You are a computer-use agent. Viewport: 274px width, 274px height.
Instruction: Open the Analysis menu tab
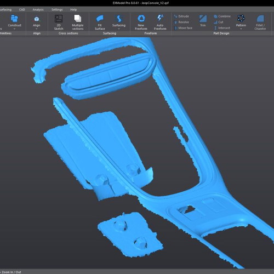[38, 10]
